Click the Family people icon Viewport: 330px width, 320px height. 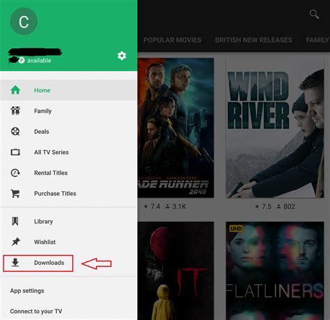tap(15, 111)
